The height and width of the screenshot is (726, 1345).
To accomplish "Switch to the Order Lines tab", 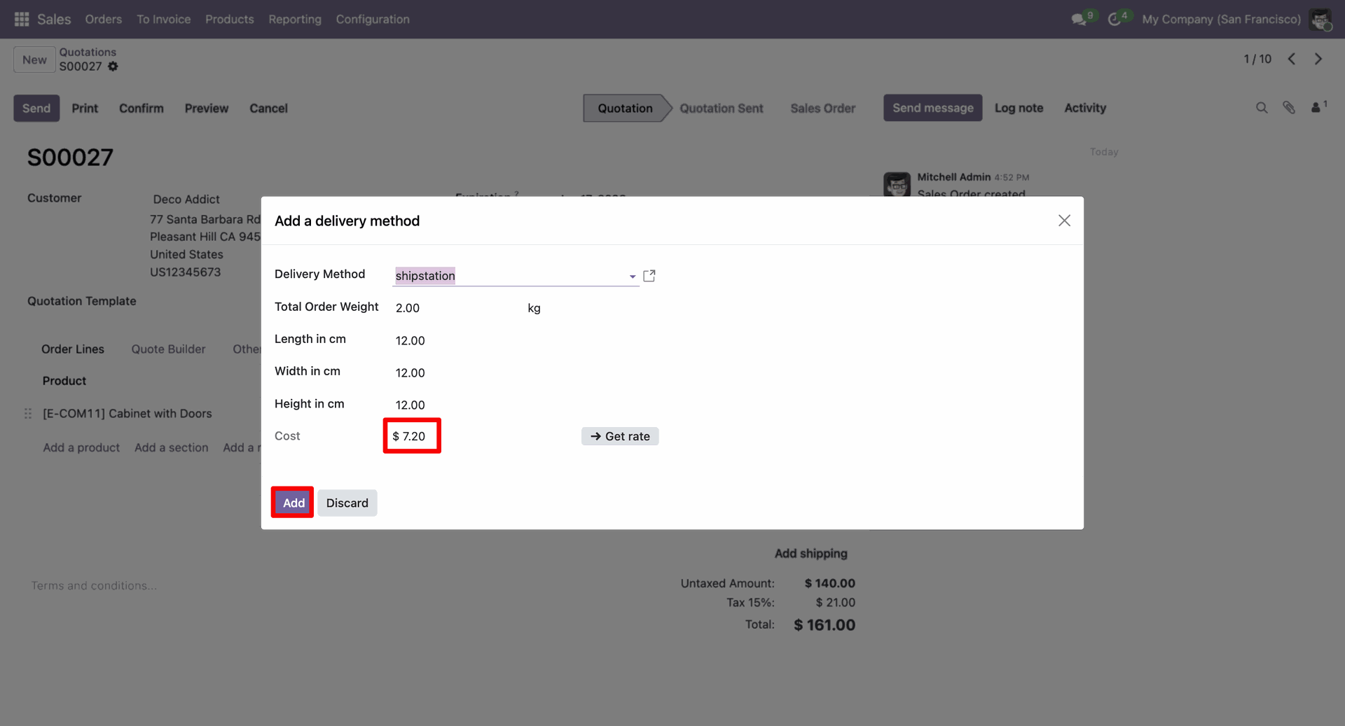I will point(73,349).
